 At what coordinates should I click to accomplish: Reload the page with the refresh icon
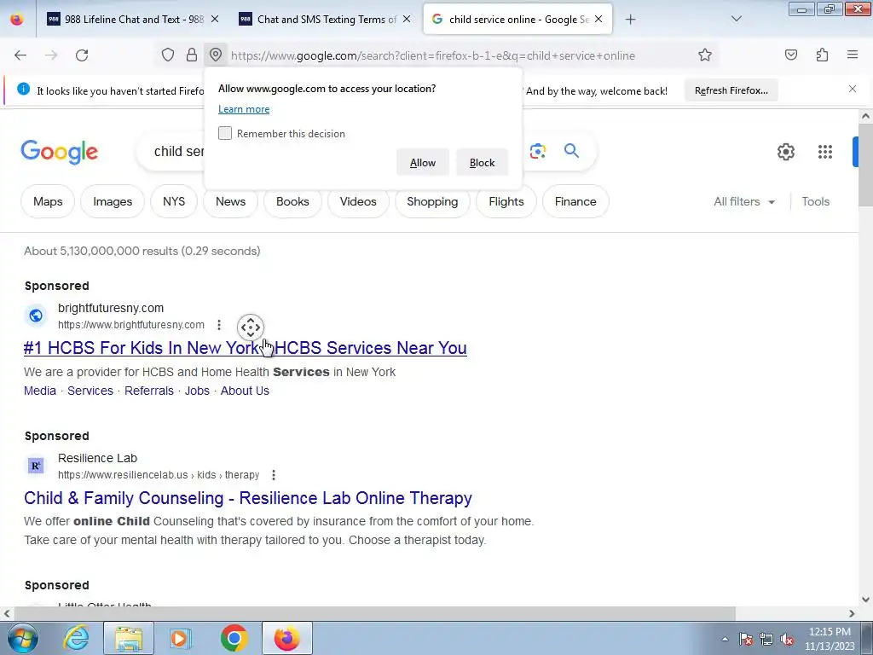[x=82, y=55]
